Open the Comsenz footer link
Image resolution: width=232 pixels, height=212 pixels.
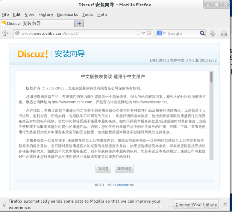122,185
